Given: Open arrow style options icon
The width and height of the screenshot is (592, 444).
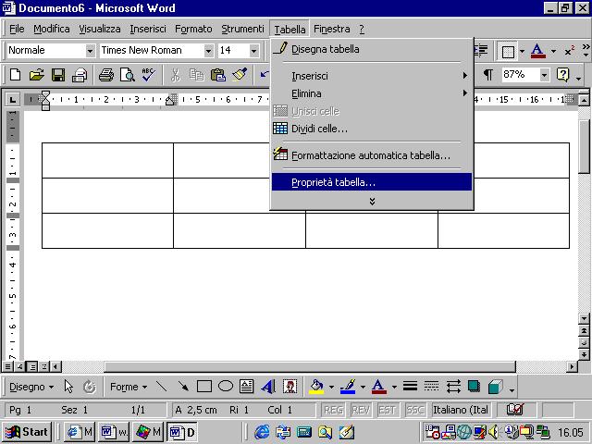Looking at the screenshot, I should [453, 387].
